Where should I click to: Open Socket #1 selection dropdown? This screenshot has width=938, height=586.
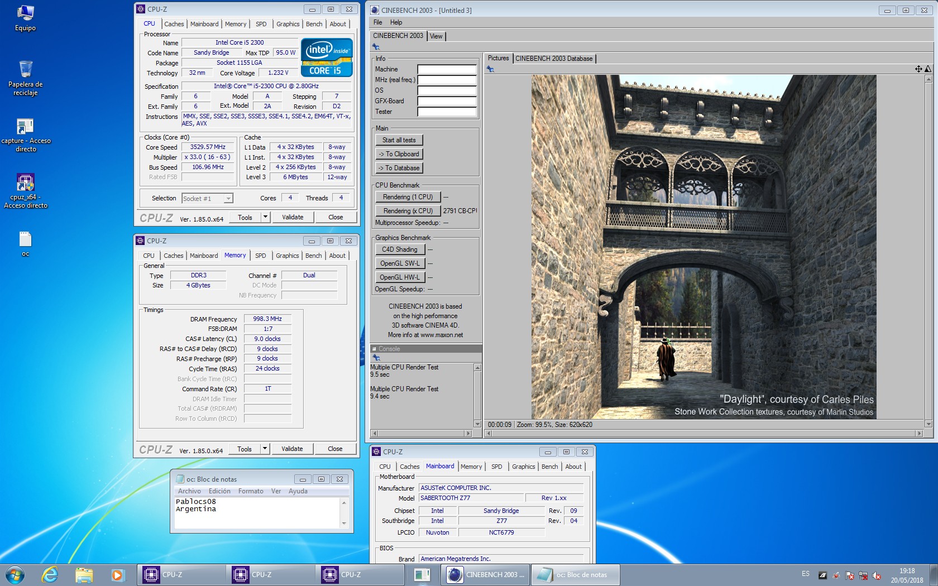pos(228,199)
